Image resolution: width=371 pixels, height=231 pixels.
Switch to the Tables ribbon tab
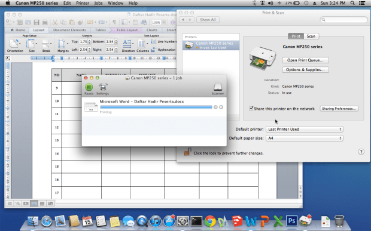point(101,30)
